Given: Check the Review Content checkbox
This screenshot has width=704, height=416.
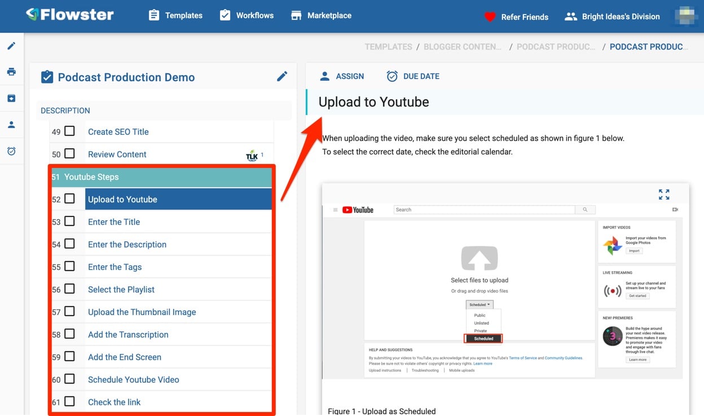Looking at the screenshot, I should pyautogui.click(x=69, y=153).
